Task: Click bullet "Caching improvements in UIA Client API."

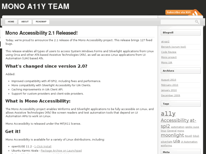Action: tap(37, 90)
